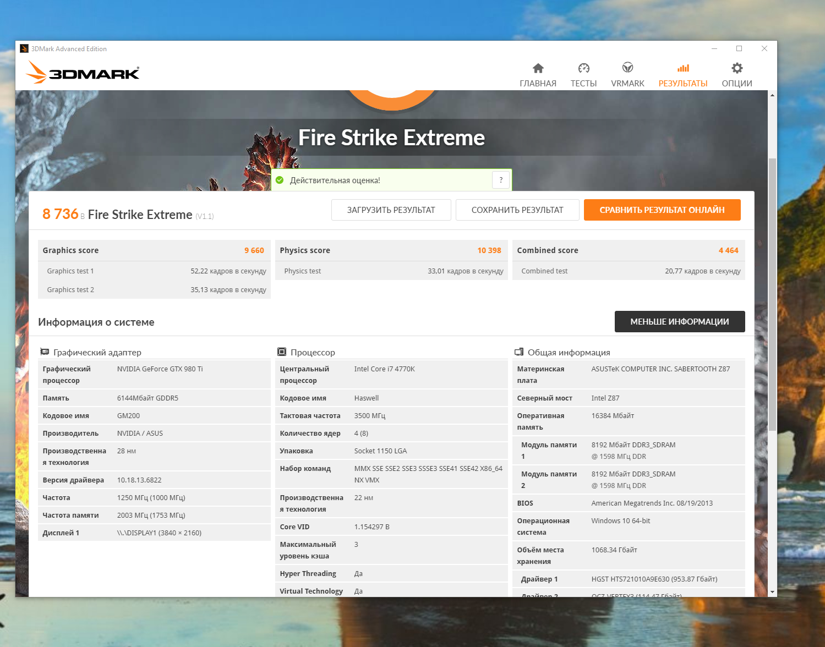Click the Windows 10 64-bit value

click(x=621, y=521)
